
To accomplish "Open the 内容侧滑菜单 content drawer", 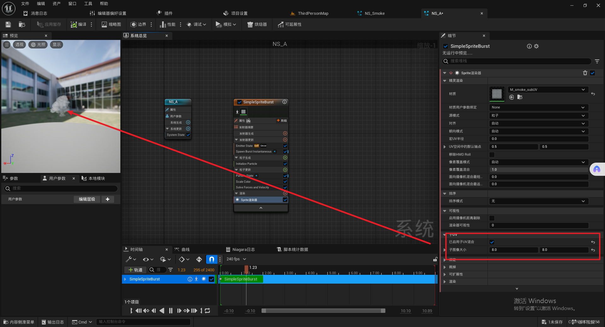I will click(x=19, y=322).
